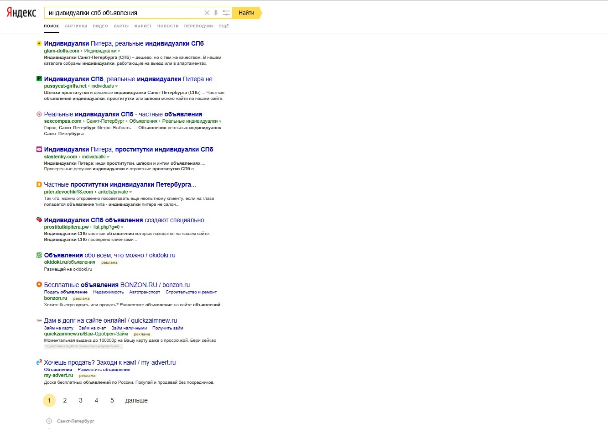
Task: Click the location icon beside Санкт-Петербург
Action: pos(49,421)
